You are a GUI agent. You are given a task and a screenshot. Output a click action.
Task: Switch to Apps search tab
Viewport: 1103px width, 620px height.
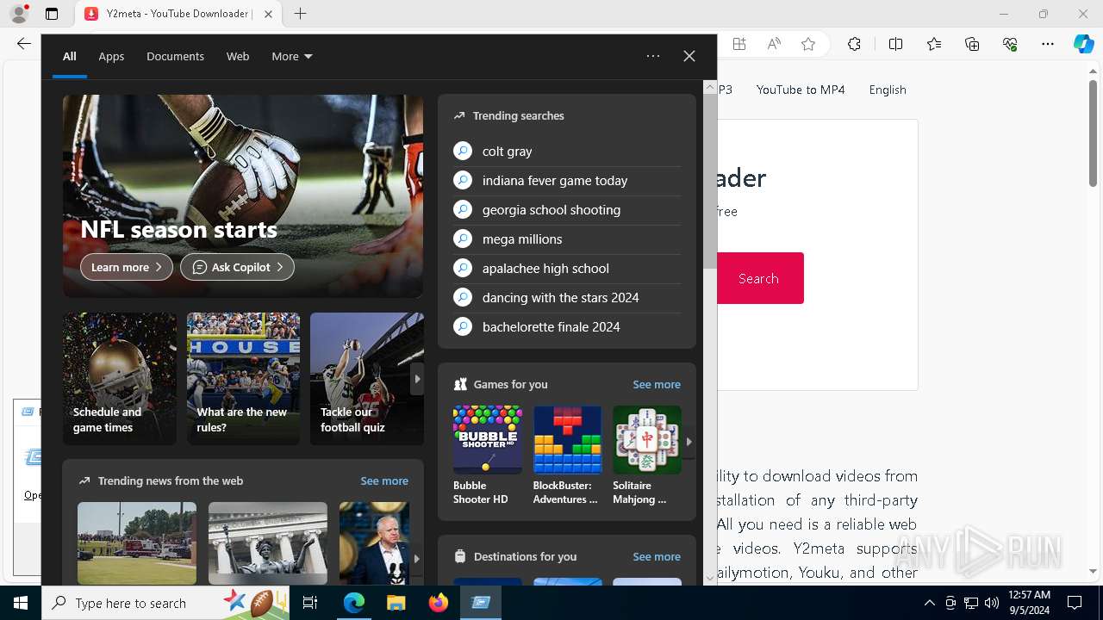pos(111,56)
